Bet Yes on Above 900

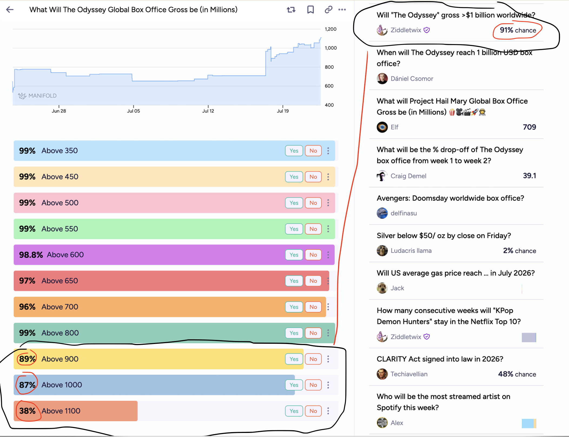point(294,359)
